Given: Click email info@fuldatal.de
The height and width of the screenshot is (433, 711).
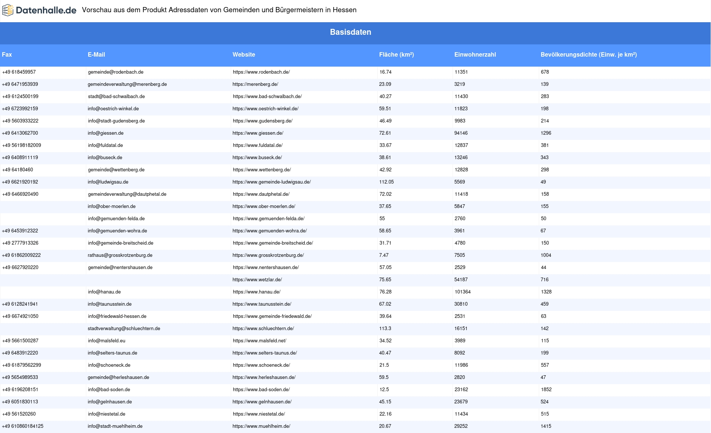Looking at the screenshot, I should tap(106, 145).
